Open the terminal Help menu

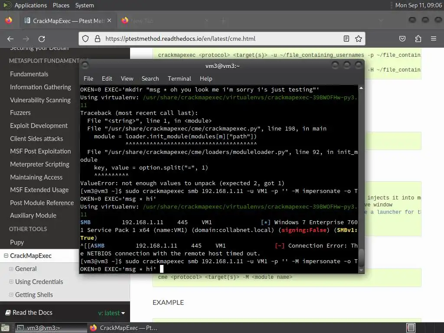[x=206, y=78]
